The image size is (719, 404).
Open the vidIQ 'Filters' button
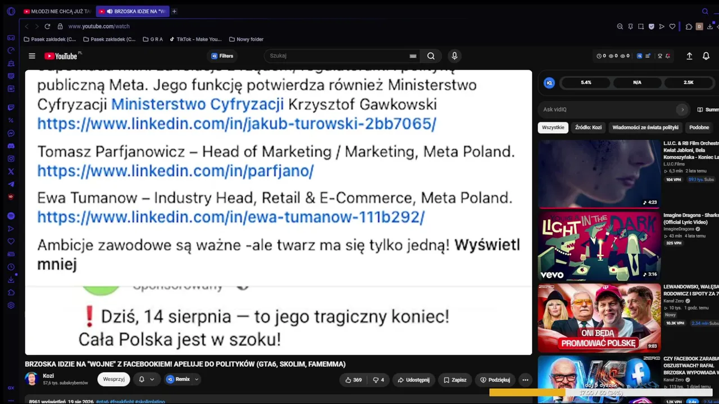[x=222, y=56]
